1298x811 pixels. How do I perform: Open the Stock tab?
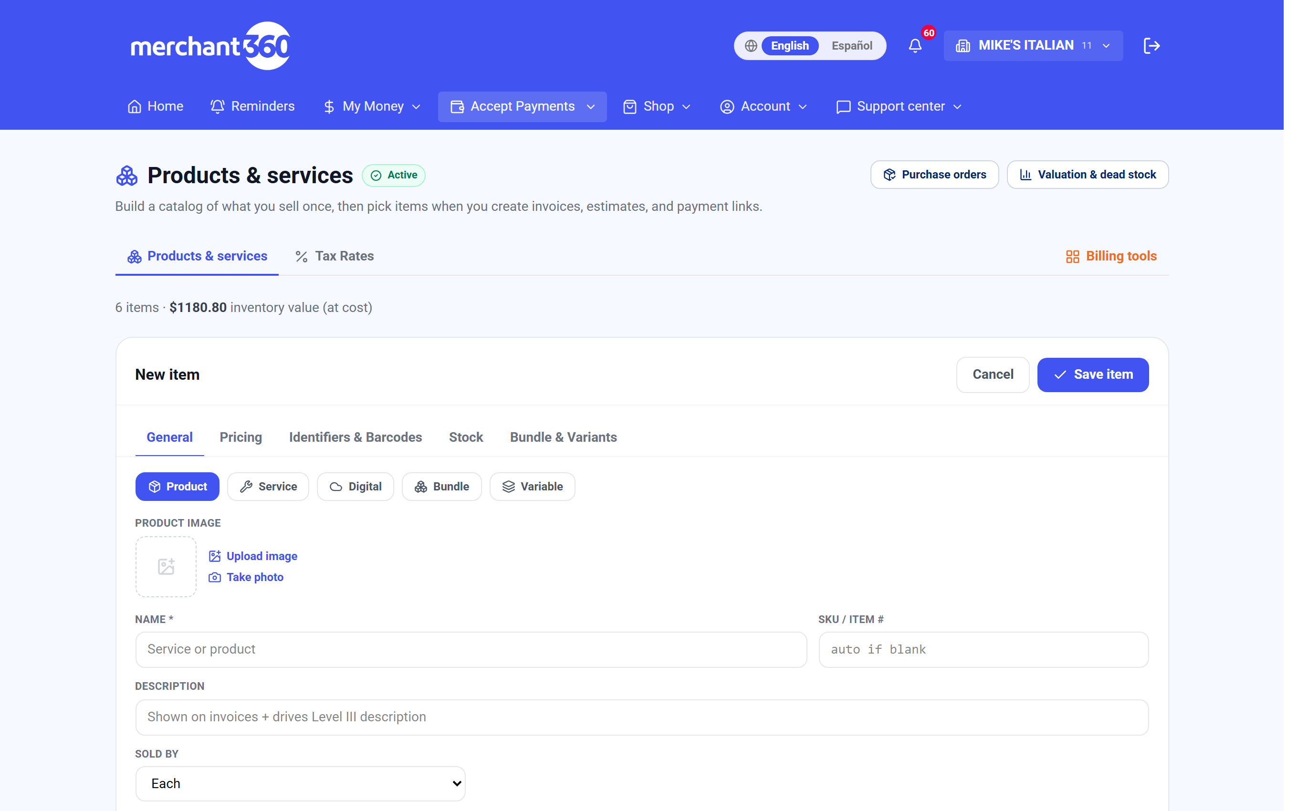pyautogui.click(x=466, y=437)
